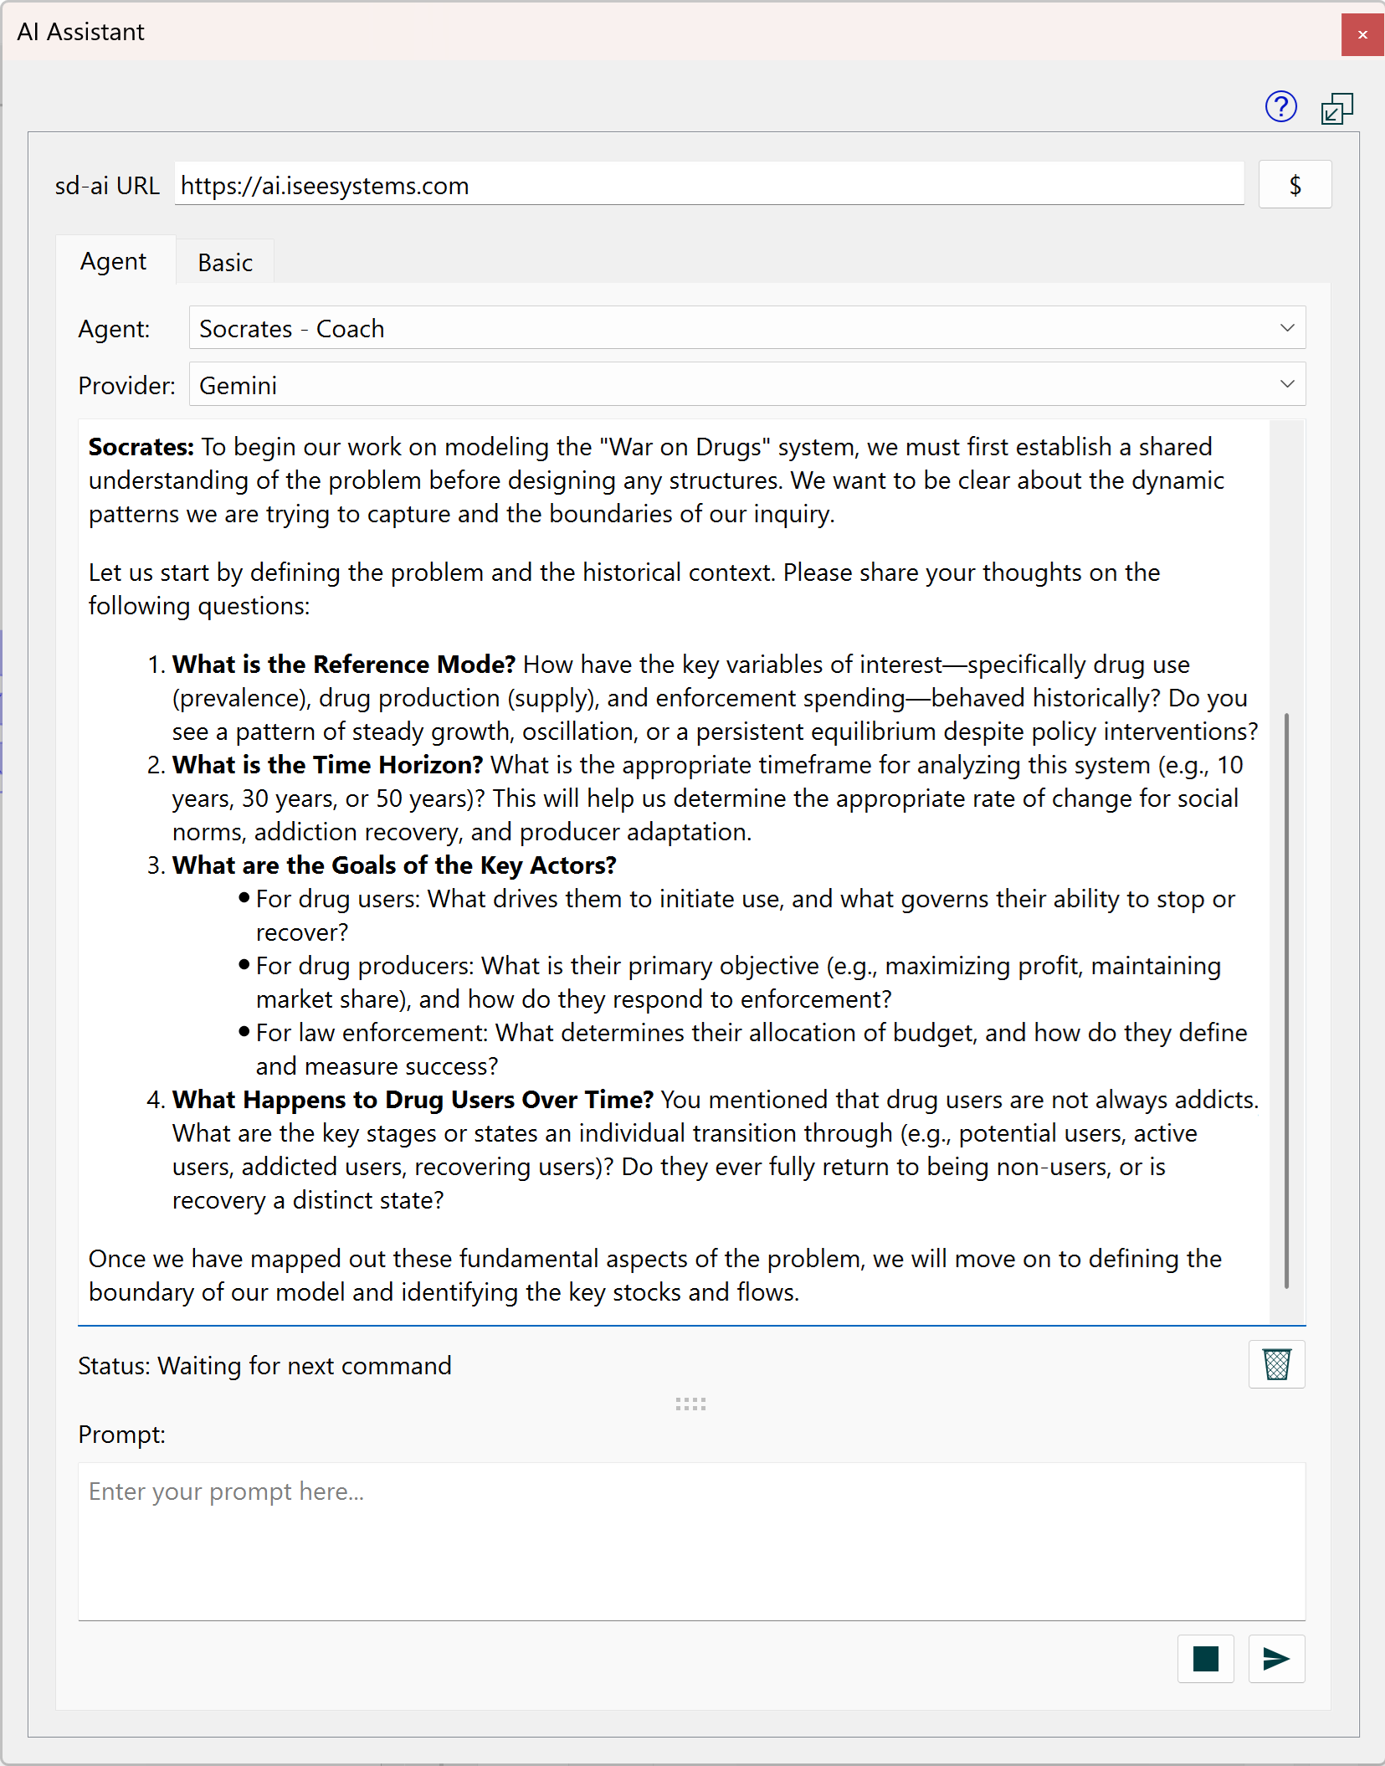Screen dimensions: 1385x1766
Task: Clear conversation with the trash bin icon
Action: 1276,1364
